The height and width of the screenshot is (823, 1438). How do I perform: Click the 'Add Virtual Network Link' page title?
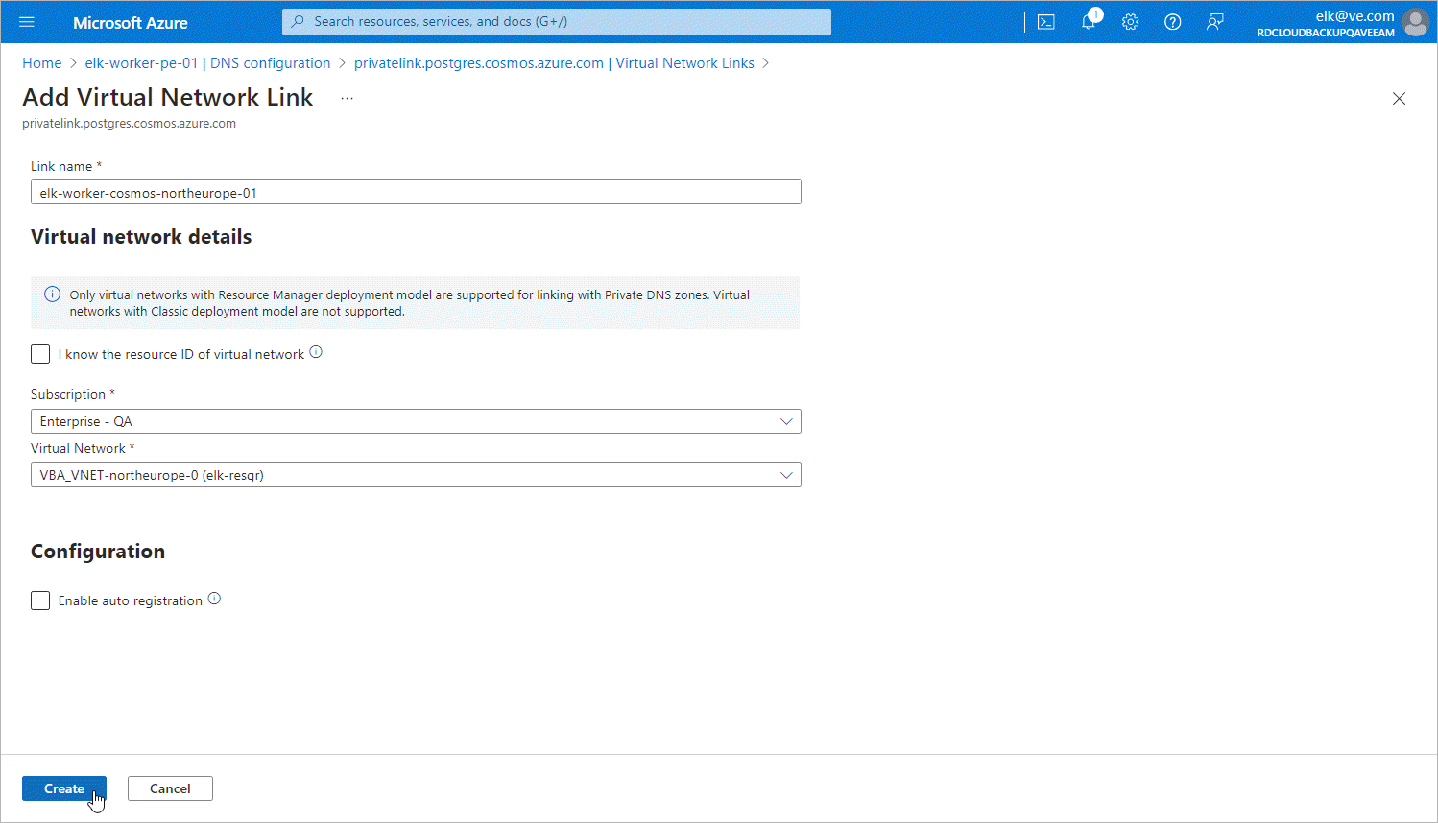click(x=168, y=97)
